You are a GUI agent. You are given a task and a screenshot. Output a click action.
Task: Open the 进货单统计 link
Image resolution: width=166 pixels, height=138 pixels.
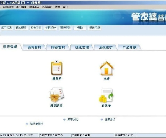36,124
